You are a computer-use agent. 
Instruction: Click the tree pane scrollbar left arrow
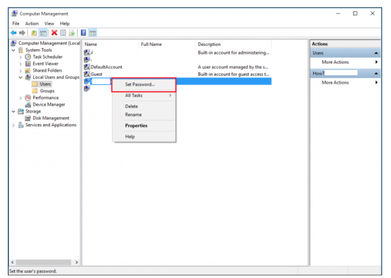pos(13,262)
